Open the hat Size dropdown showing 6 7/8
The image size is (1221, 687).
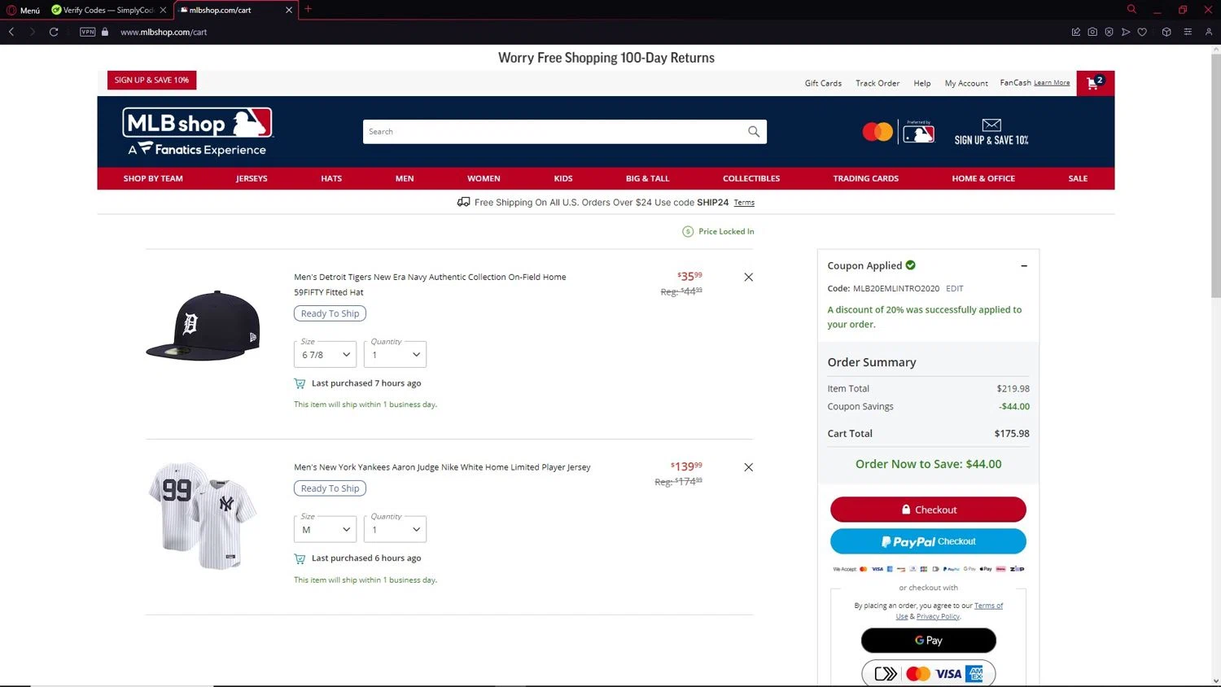coord(326,354)
